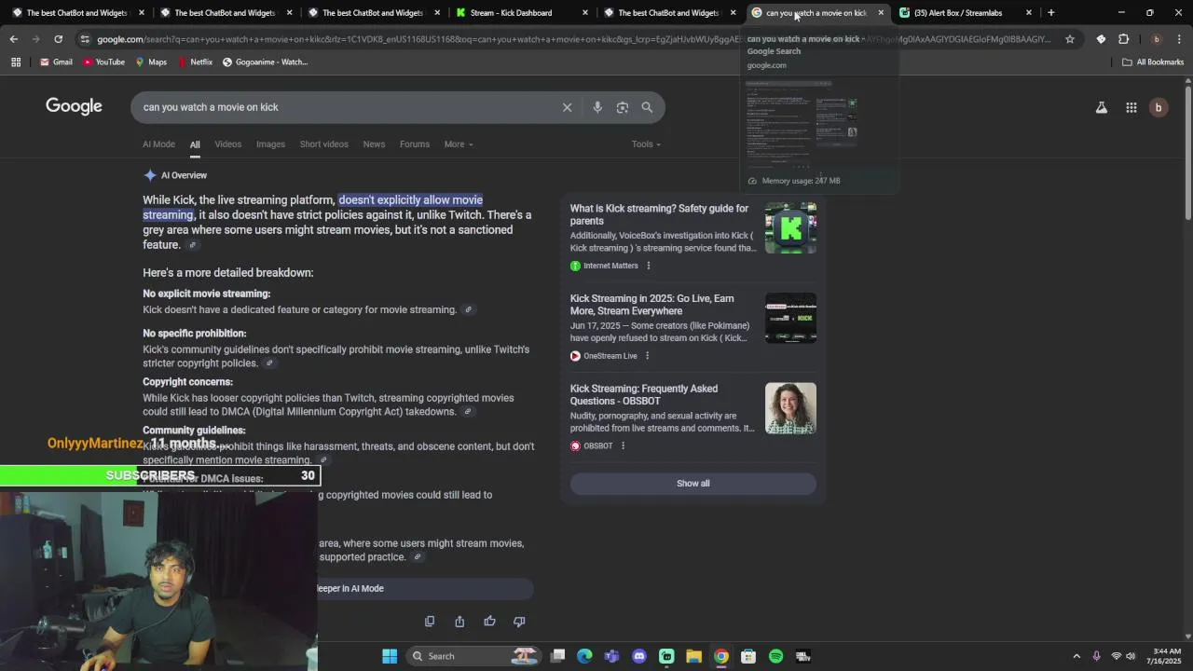Open File Explorer from the taskbar
Screen dimensions: 1193x671
[x=693, y=656]
